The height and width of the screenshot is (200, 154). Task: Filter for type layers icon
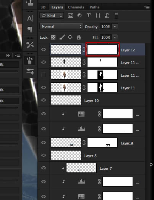(89, 16)
